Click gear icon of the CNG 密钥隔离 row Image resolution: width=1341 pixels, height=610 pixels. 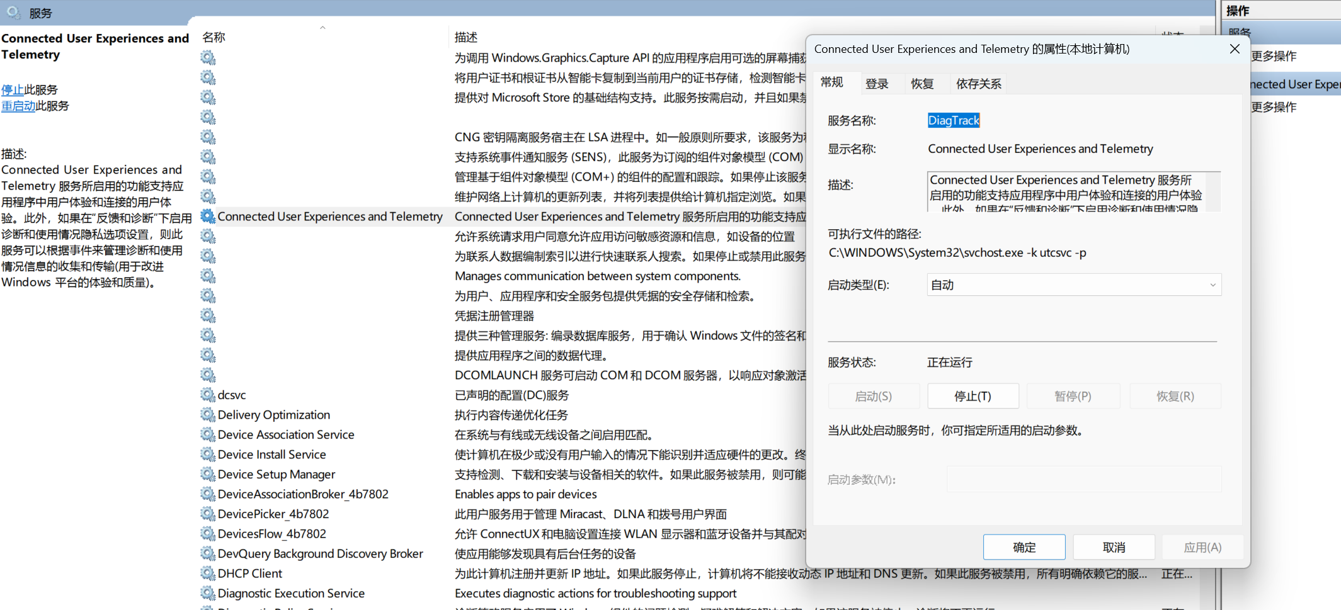(x=208, y=137)
